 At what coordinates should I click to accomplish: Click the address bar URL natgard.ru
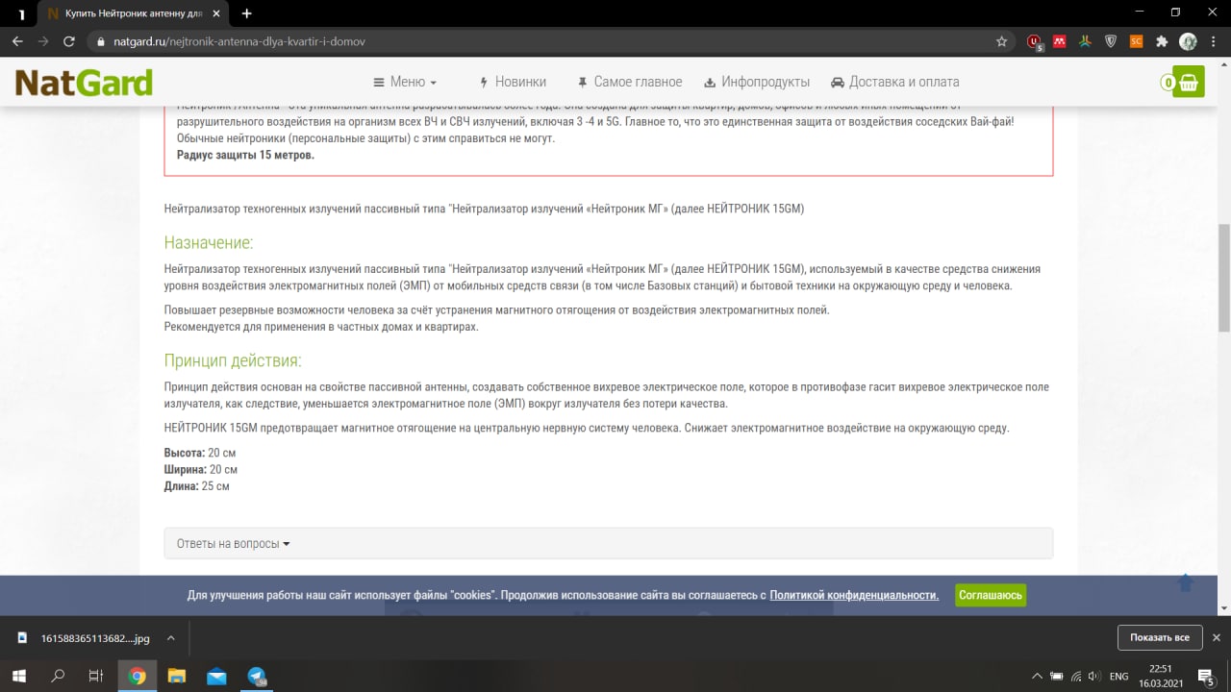coord(239,41)
